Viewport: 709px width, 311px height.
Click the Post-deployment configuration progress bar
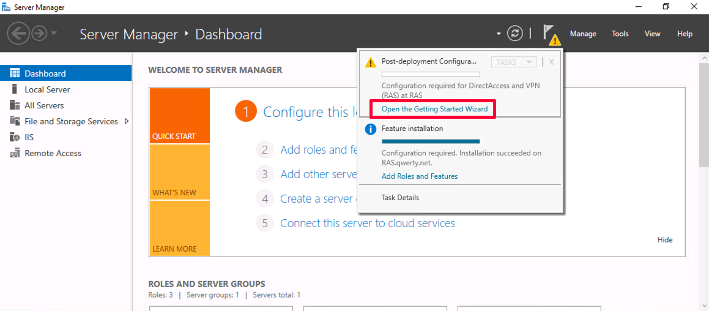point(431,74)
